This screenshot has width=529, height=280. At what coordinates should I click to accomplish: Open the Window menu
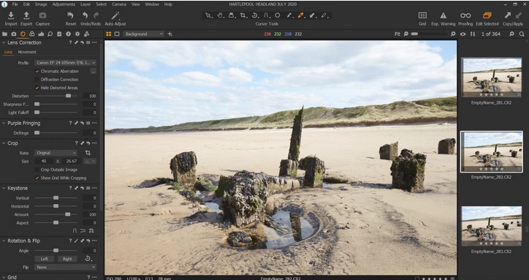coord(152,4)
